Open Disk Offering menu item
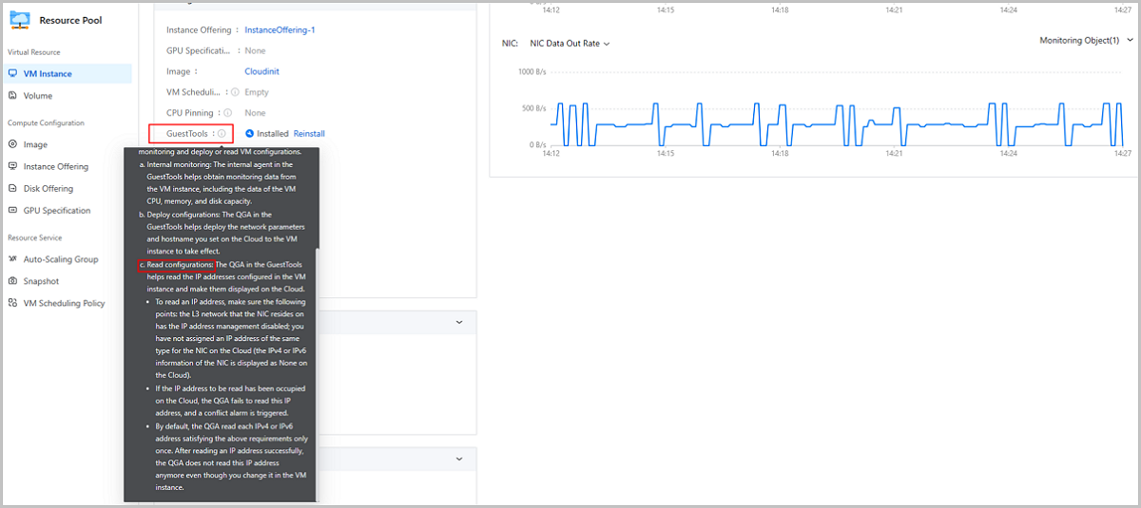This screenshot has height=508, width=1141. coord(48,189)
